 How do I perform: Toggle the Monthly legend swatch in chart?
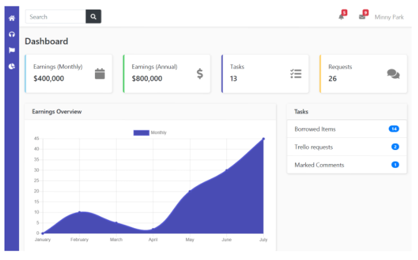tap(141, 133)
